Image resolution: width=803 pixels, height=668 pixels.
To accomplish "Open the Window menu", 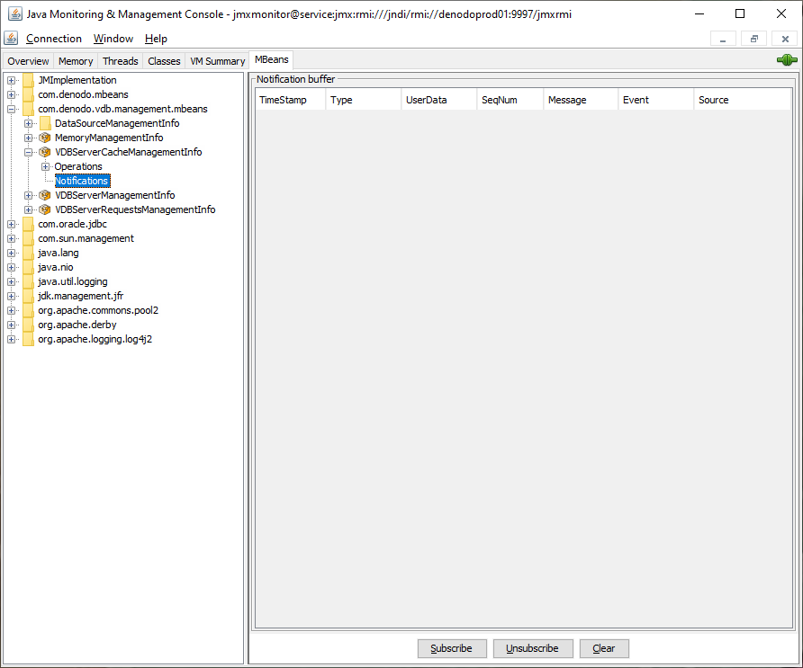I will pos(113,39).
